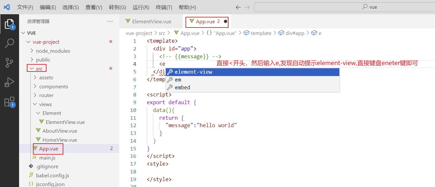Collapse the views folder
This screenshot has height=187, width=435.
(45, 104)
